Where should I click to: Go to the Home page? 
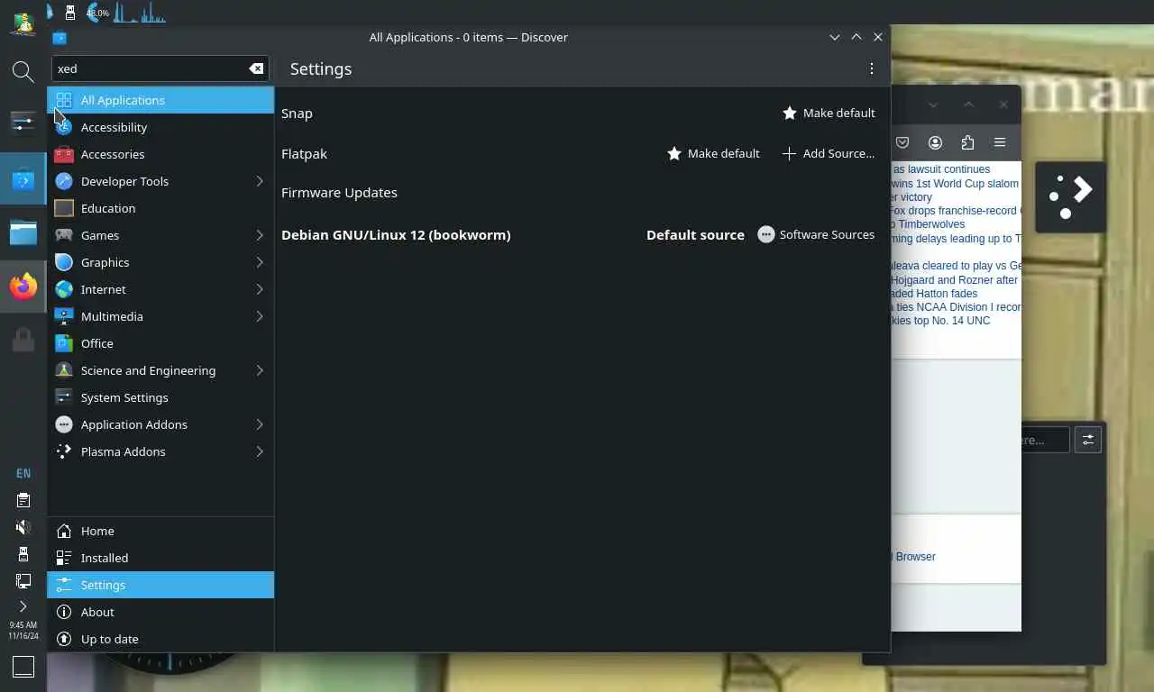[160, 531]
